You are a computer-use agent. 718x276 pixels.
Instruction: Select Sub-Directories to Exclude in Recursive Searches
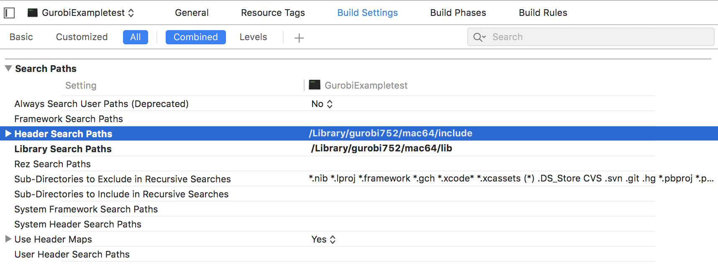123,179
